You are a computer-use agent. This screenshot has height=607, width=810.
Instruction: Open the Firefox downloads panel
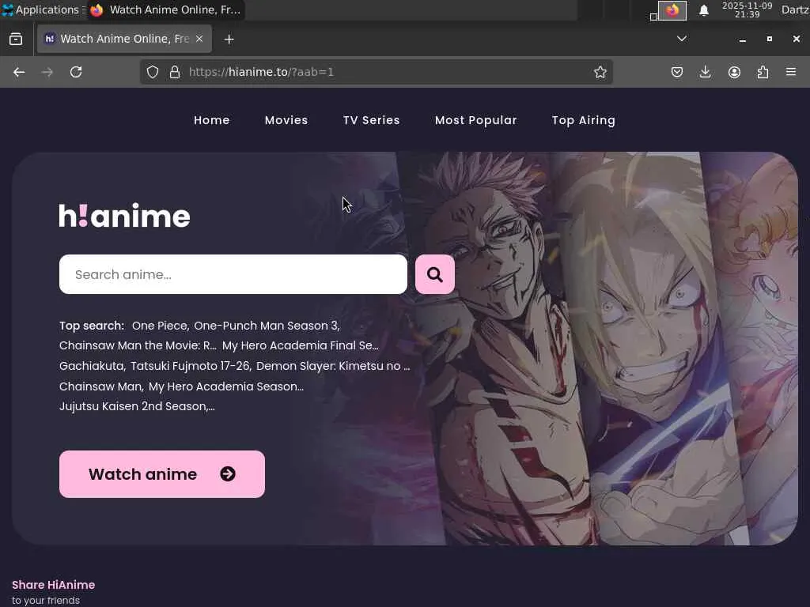click(x=705, y=72)
